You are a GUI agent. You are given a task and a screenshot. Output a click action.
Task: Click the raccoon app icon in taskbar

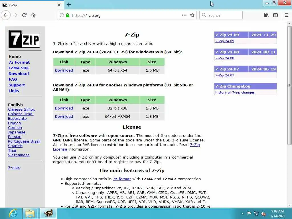click(48, 213)
